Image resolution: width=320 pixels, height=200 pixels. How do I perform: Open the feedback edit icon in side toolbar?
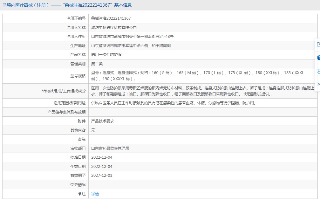tap(319, 44)
